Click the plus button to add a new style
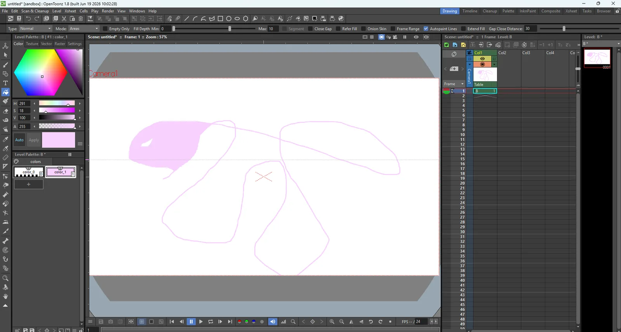Image resolution: width=621 pixels, height=332 pixels. click(x=29, y=184)
